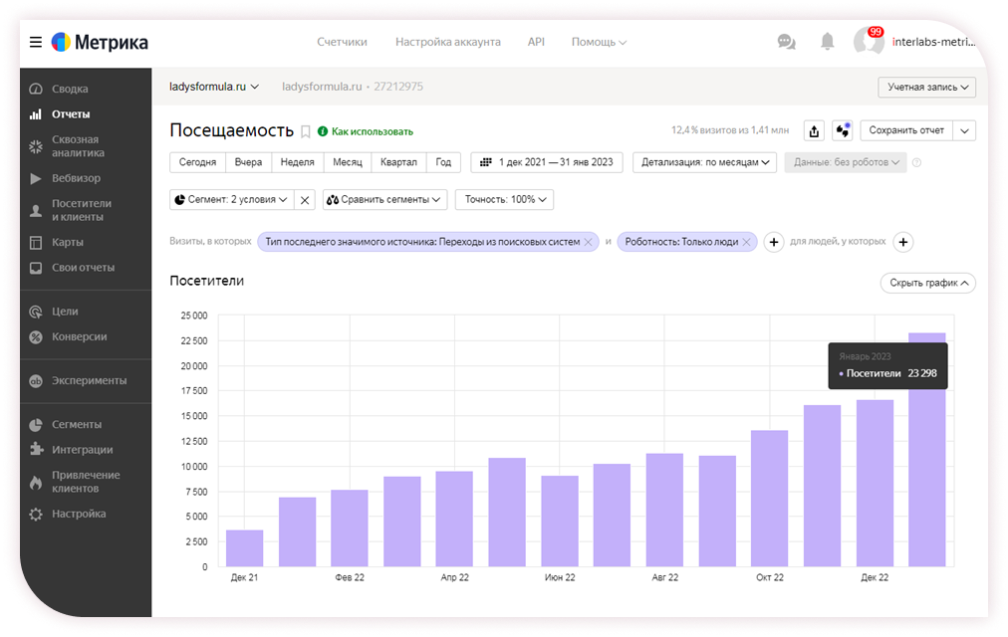Select the Вчера period tab
This screenshot has height=637, width=1008.
click(248, 162)
